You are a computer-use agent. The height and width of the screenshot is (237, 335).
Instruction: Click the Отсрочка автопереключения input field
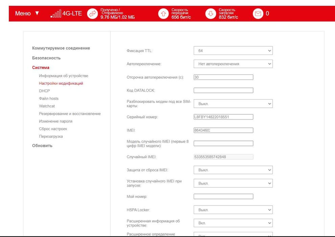point(223,77)
